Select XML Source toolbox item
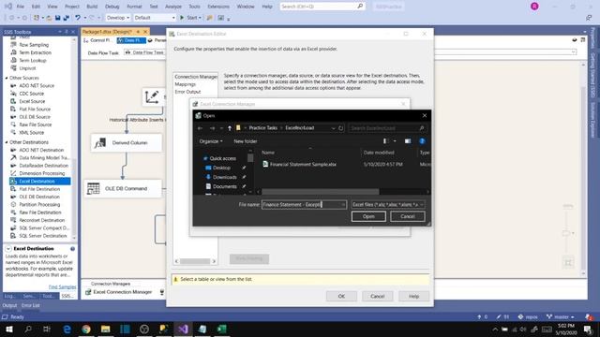Viewport: 600px width, 337px height. [31, 133]
